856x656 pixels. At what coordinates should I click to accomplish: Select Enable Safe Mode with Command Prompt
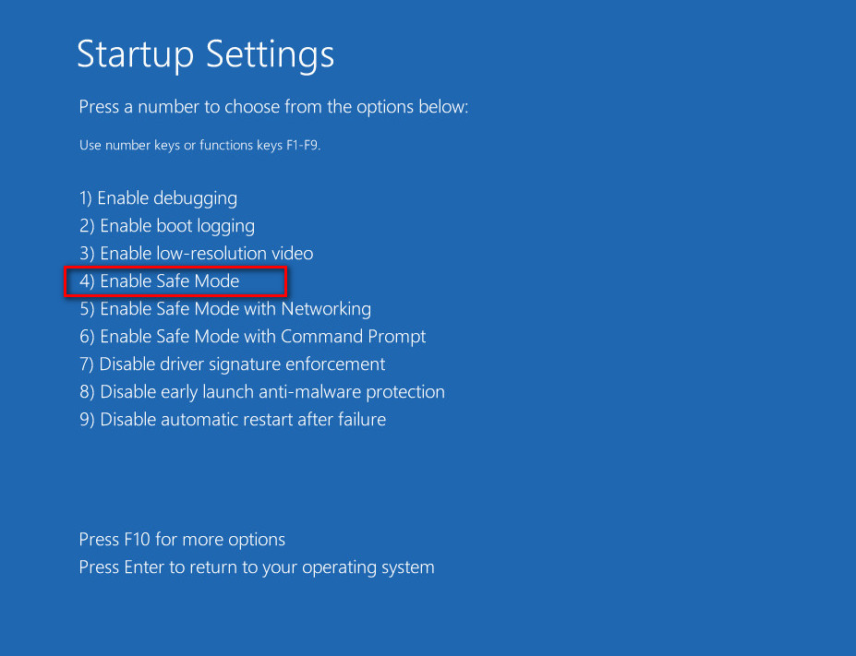253,337
